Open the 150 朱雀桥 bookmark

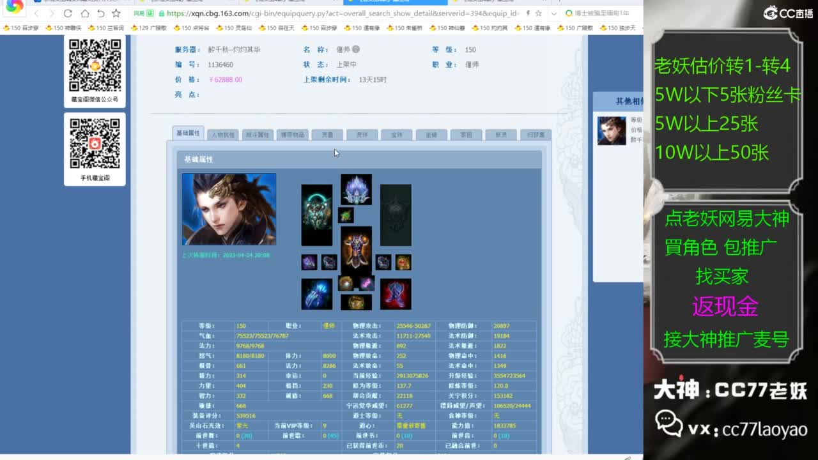(405, 28)
